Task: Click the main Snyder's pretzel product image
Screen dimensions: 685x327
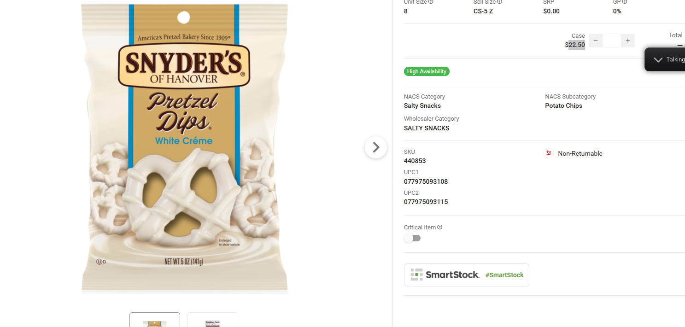Action: pos(184,148)
